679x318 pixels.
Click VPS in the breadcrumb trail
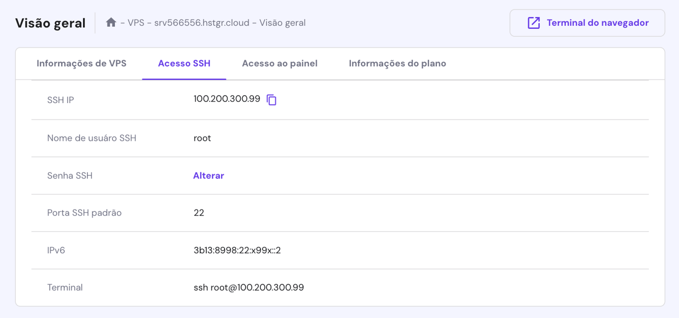136,23
